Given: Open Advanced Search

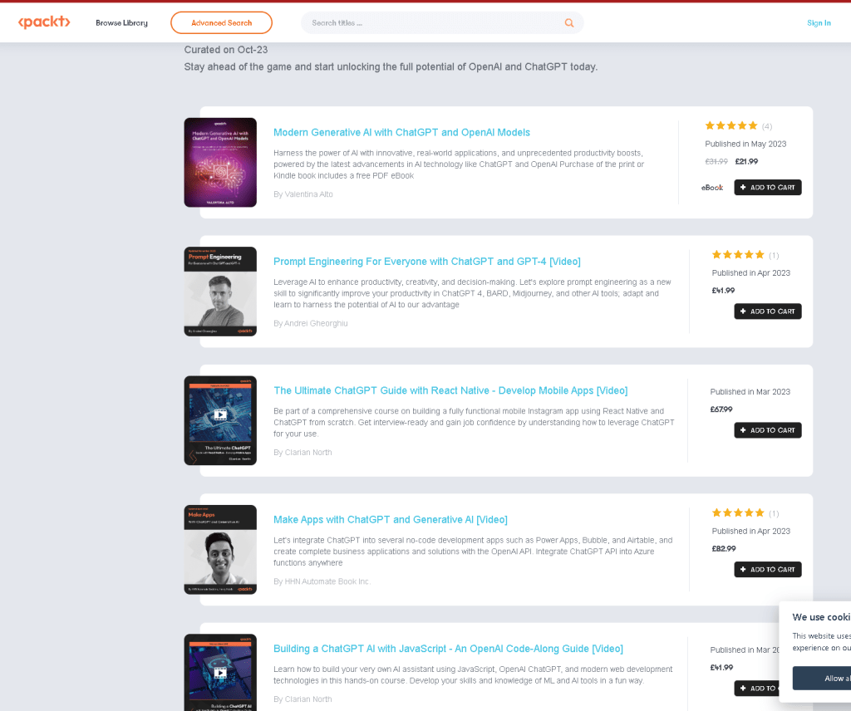Looking at the screenshot, I should point(221,22).
